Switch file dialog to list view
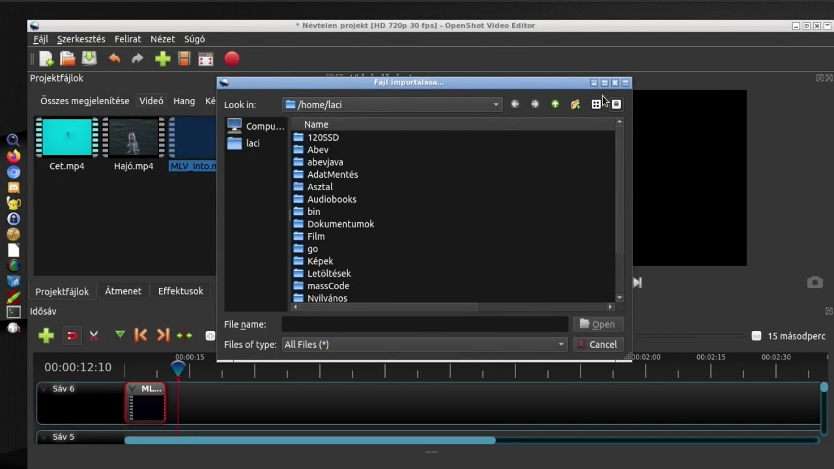Image resolution: width=834 pixels, height=469 pixels. (596, 104)
